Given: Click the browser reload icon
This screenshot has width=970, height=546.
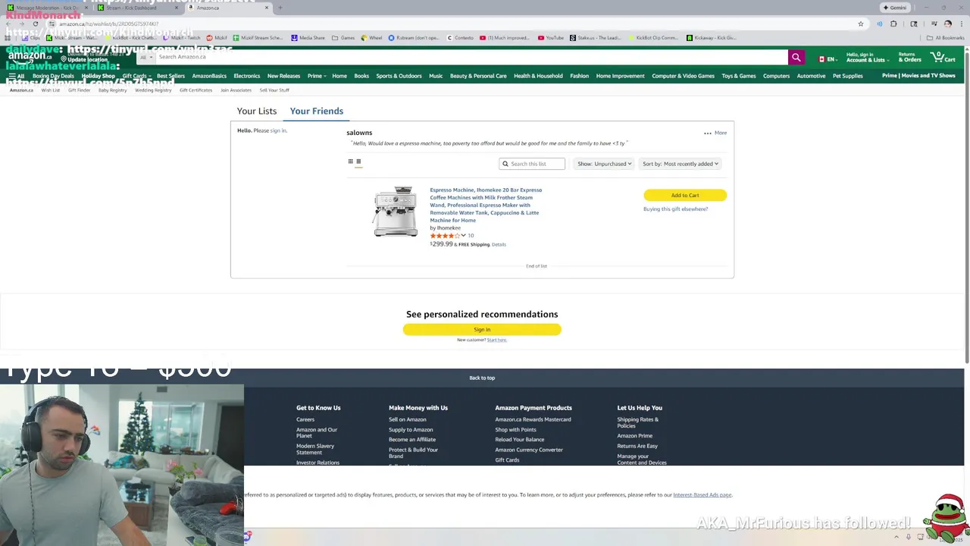Looking at the screenshot, I should click(x=35, y=24).
